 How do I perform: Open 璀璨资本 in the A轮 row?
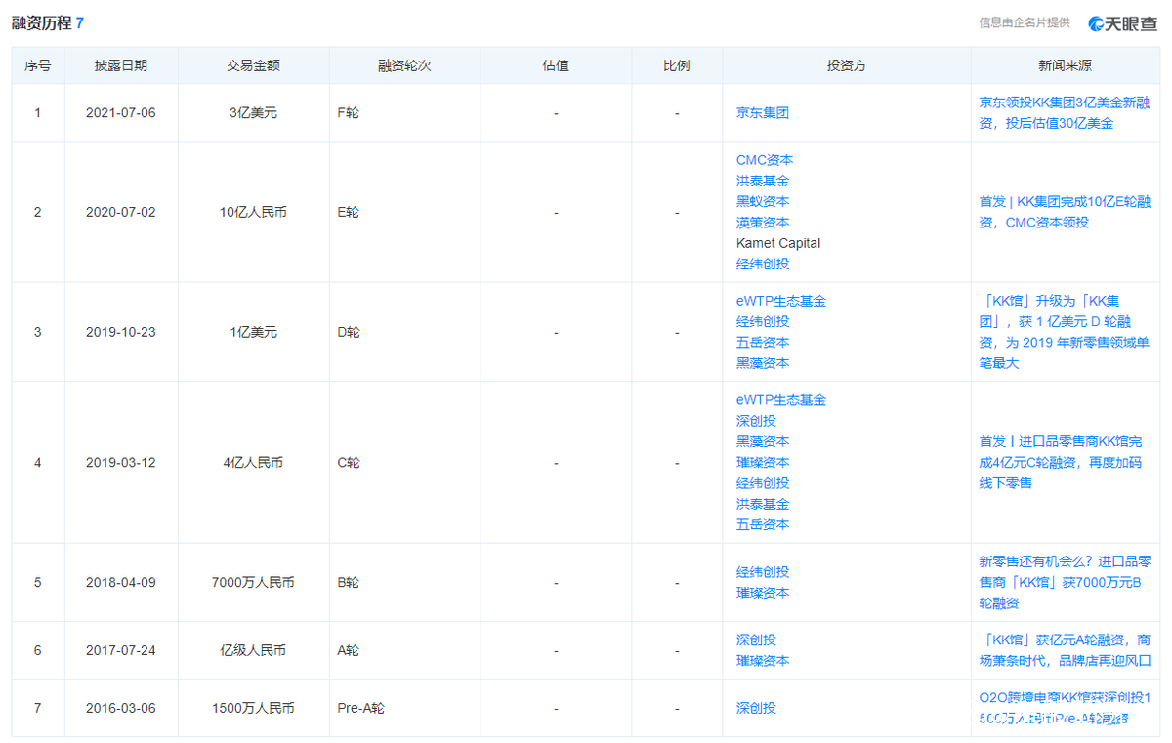click(763, 661)
